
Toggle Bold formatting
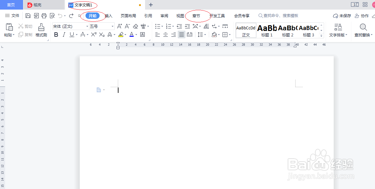(56, 34)
